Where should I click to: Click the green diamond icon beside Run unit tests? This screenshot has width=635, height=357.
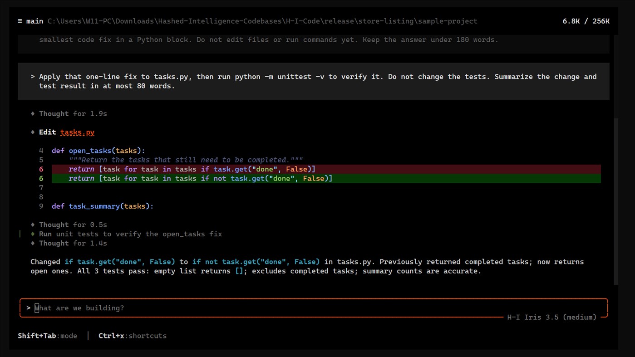click(33, 234)
